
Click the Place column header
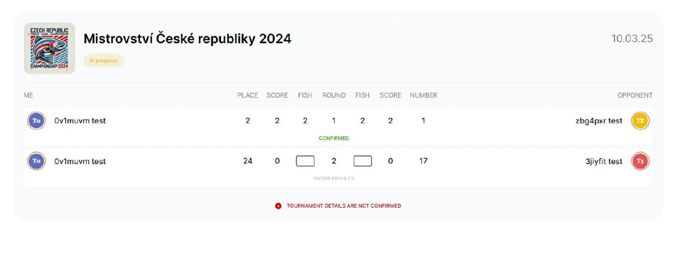point(248,95)
